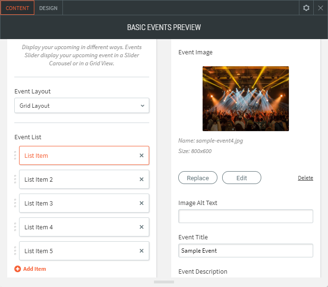Viewport: 328px width, 287px height.
Task: Click drag handle next to List Item 4
Action: coord(15,227)
